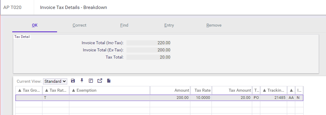The width and height of the screenshot is (326, 115).
Task: Click the Invoice Total (Inc-Tax) field
Action: pos(149,43)
